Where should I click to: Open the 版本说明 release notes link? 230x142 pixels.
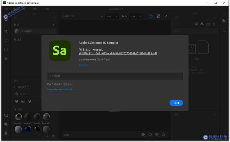click(83, 65)
